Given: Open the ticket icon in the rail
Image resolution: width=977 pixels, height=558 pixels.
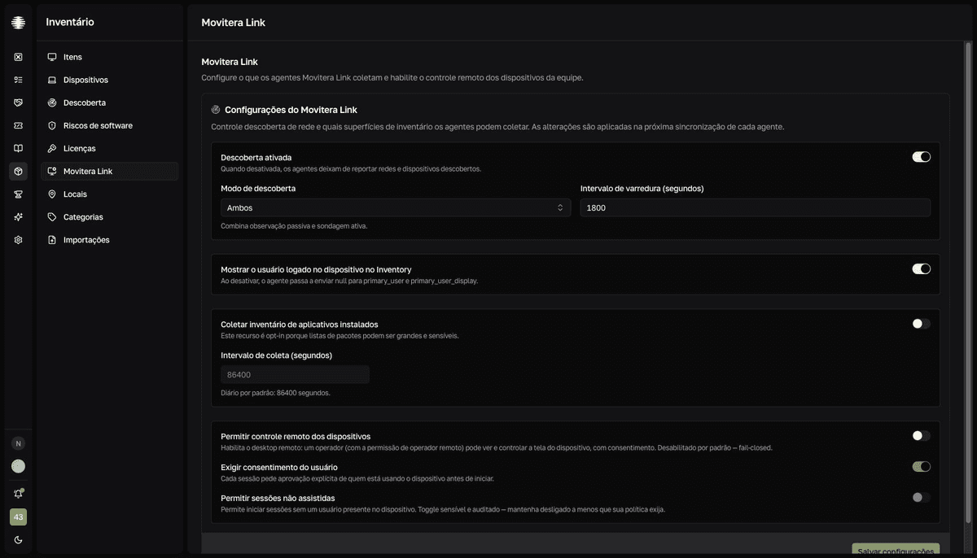Looking at the screenshot, I should pyautogui.click(x=18, y=125).
